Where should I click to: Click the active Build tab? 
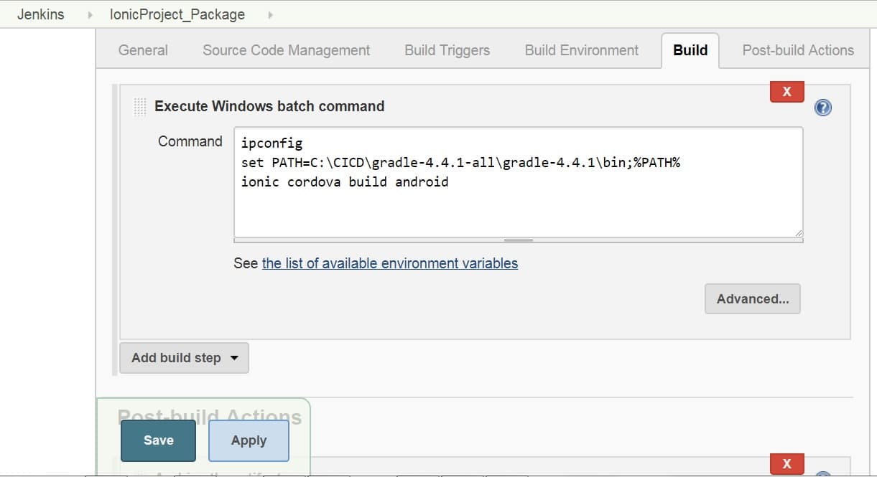tap(690, 50)
